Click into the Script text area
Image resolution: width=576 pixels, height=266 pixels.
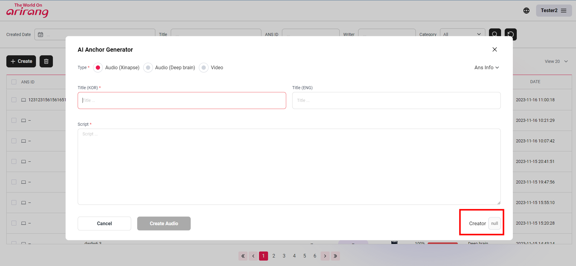click(x=289, y=167)
